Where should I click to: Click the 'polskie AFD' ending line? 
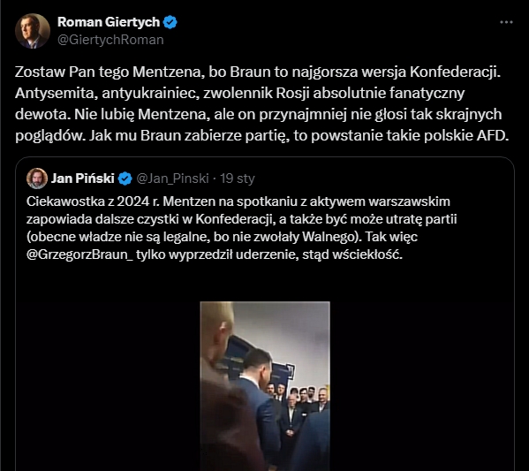pos(261,135)
